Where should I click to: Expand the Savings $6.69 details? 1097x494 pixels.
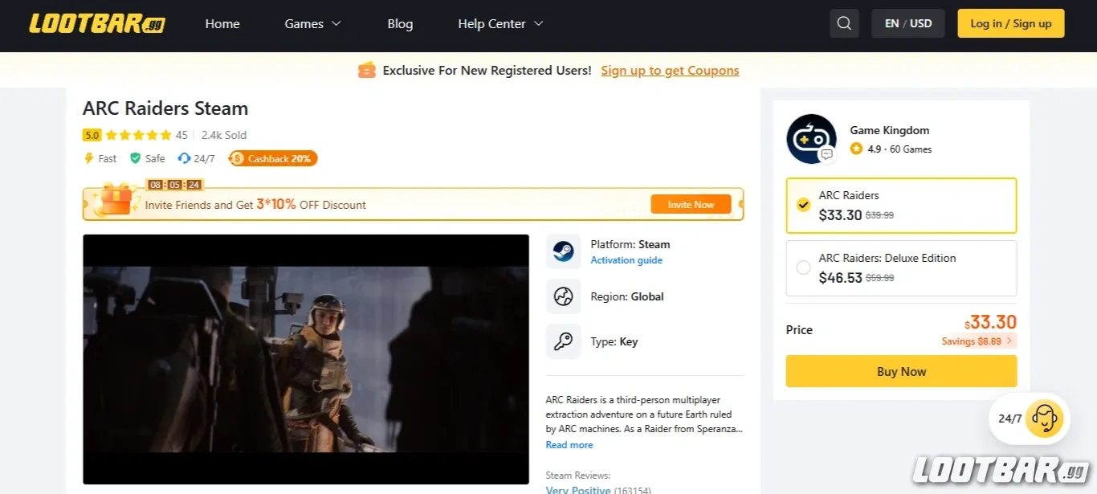(978, 341)
